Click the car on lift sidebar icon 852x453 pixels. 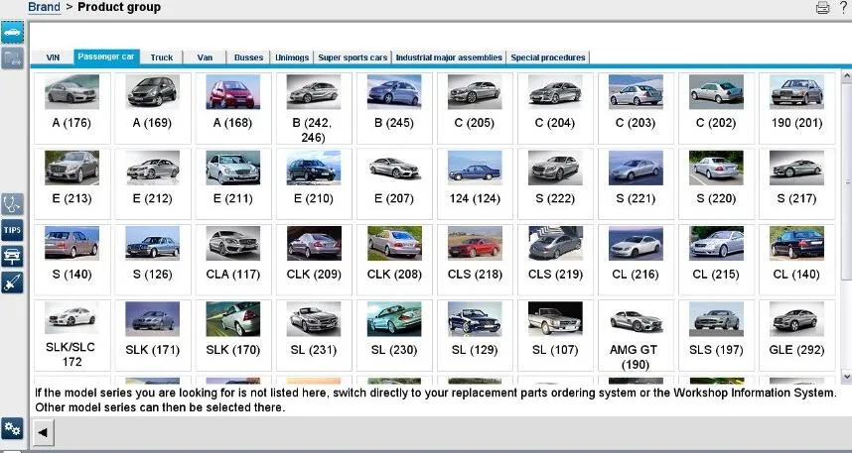coord(12,256)
